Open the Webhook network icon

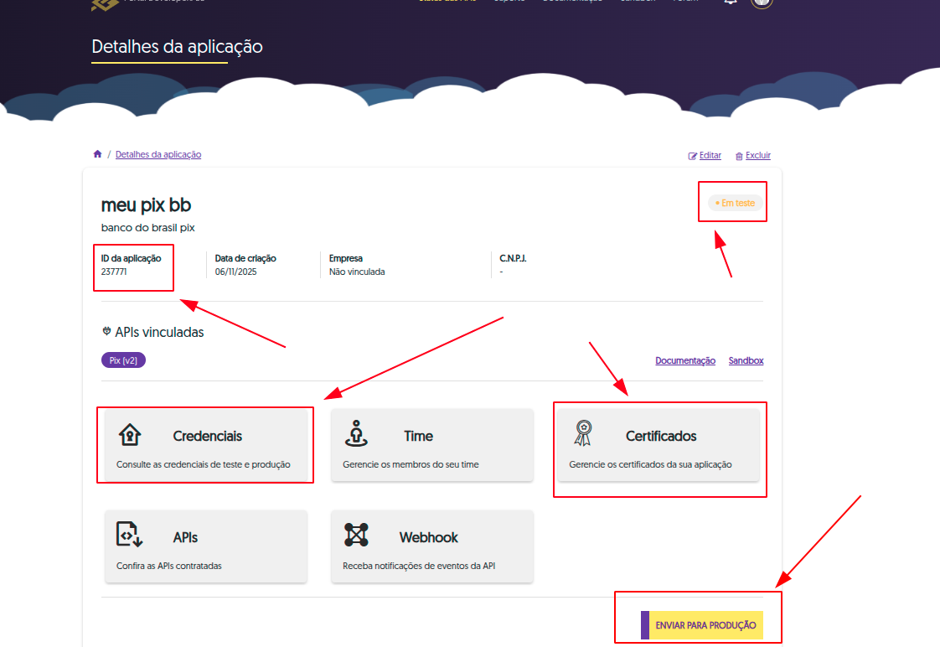point(356,536)
